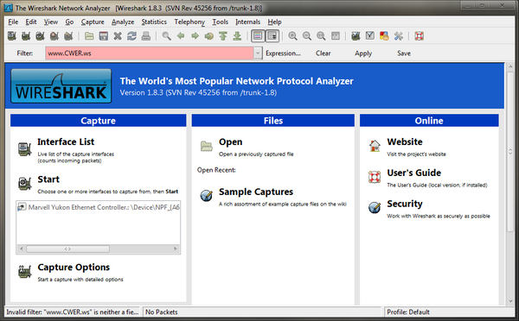Zoom out of the packet text
Image resolution: width=519 pixels, height=321 pixels.
pos(307,36)
